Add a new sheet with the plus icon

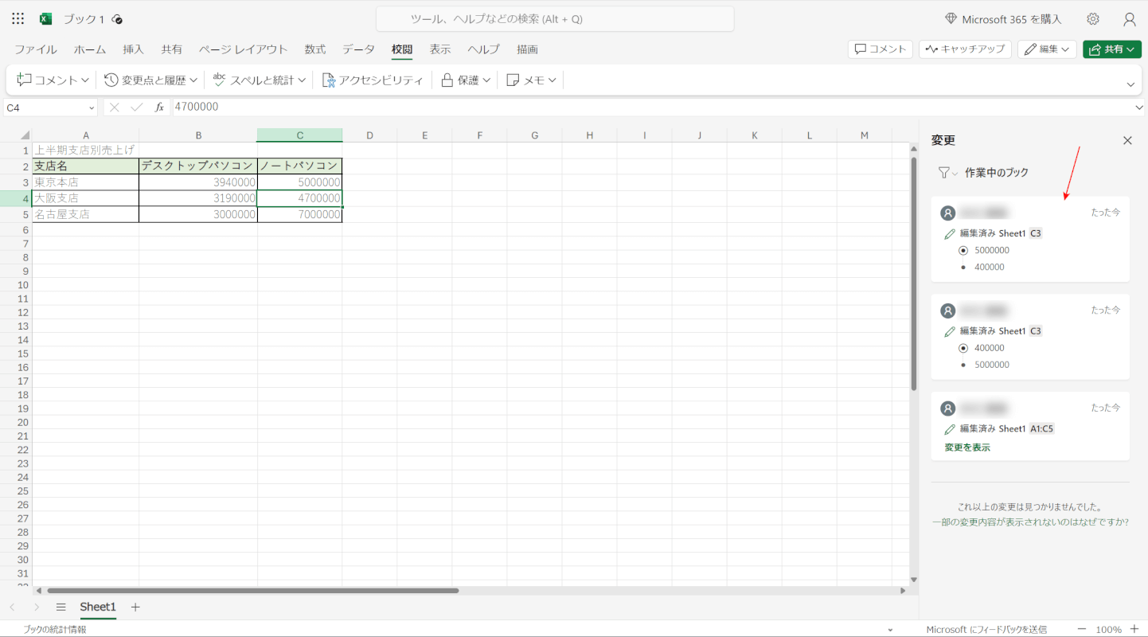tap(135, 607)
